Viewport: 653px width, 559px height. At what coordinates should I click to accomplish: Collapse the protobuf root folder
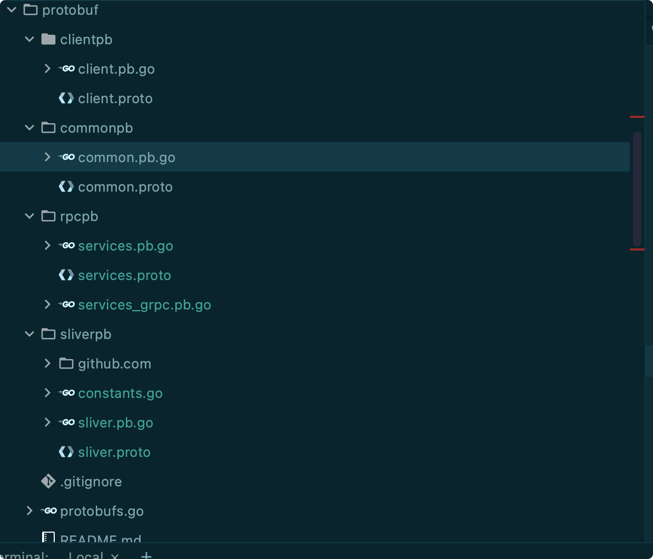pyautogui.click(x=11, y=9)
